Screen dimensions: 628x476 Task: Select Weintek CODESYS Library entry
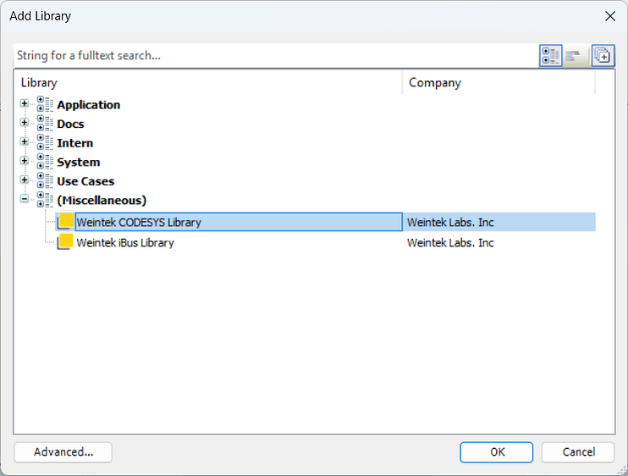point(239,222)
